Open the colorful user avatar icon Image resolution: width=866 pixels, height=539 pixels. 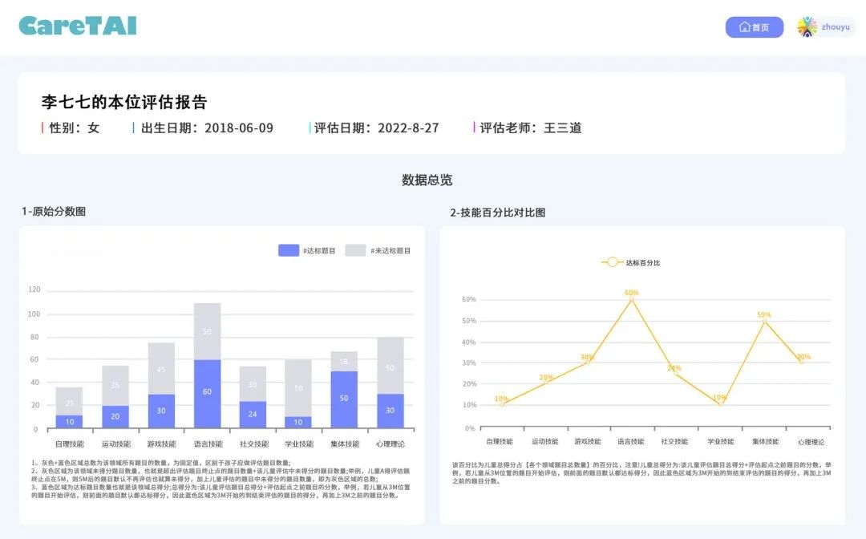click(807, 27)
